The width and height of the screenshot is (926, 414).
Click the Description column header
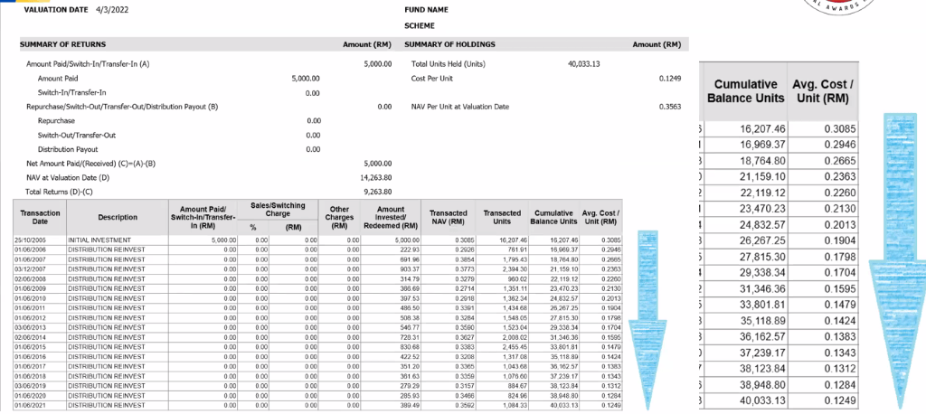tap(118, 217)
